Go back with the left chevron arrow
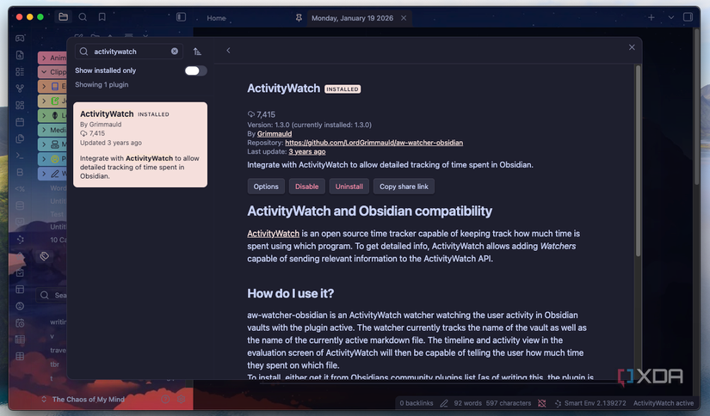 click(x=228, y=50)
